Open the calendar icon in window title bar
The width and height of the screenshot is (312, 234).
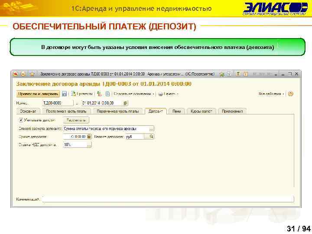pos(246,74)
